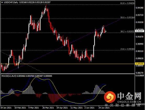The height and width of the screenshot is (110, 145).
Task: Click the 24 Jun 2021 date marker
Action: [104, 108]
